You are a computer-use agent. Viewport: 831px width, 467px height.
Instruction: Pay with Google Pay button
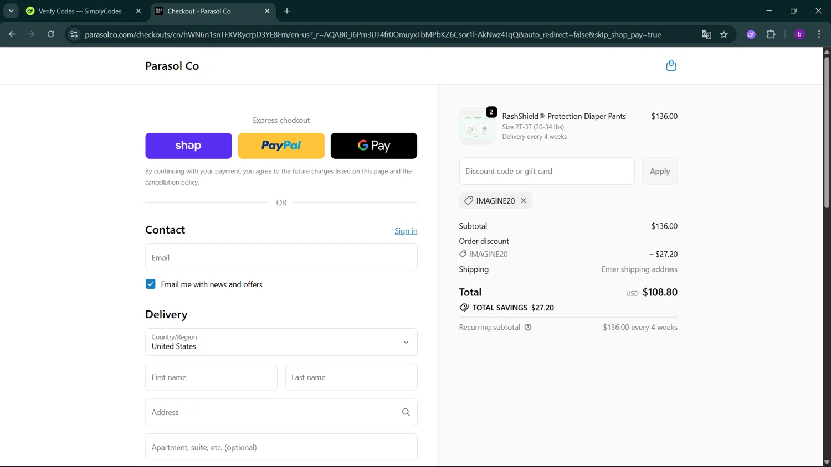click(x=374, y=146)
